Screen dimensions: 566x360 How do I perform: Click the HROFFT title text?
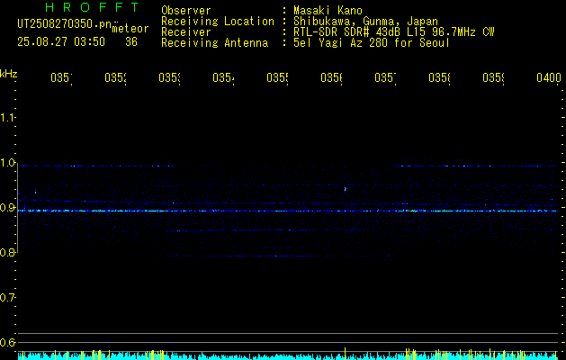pos(92,7)
